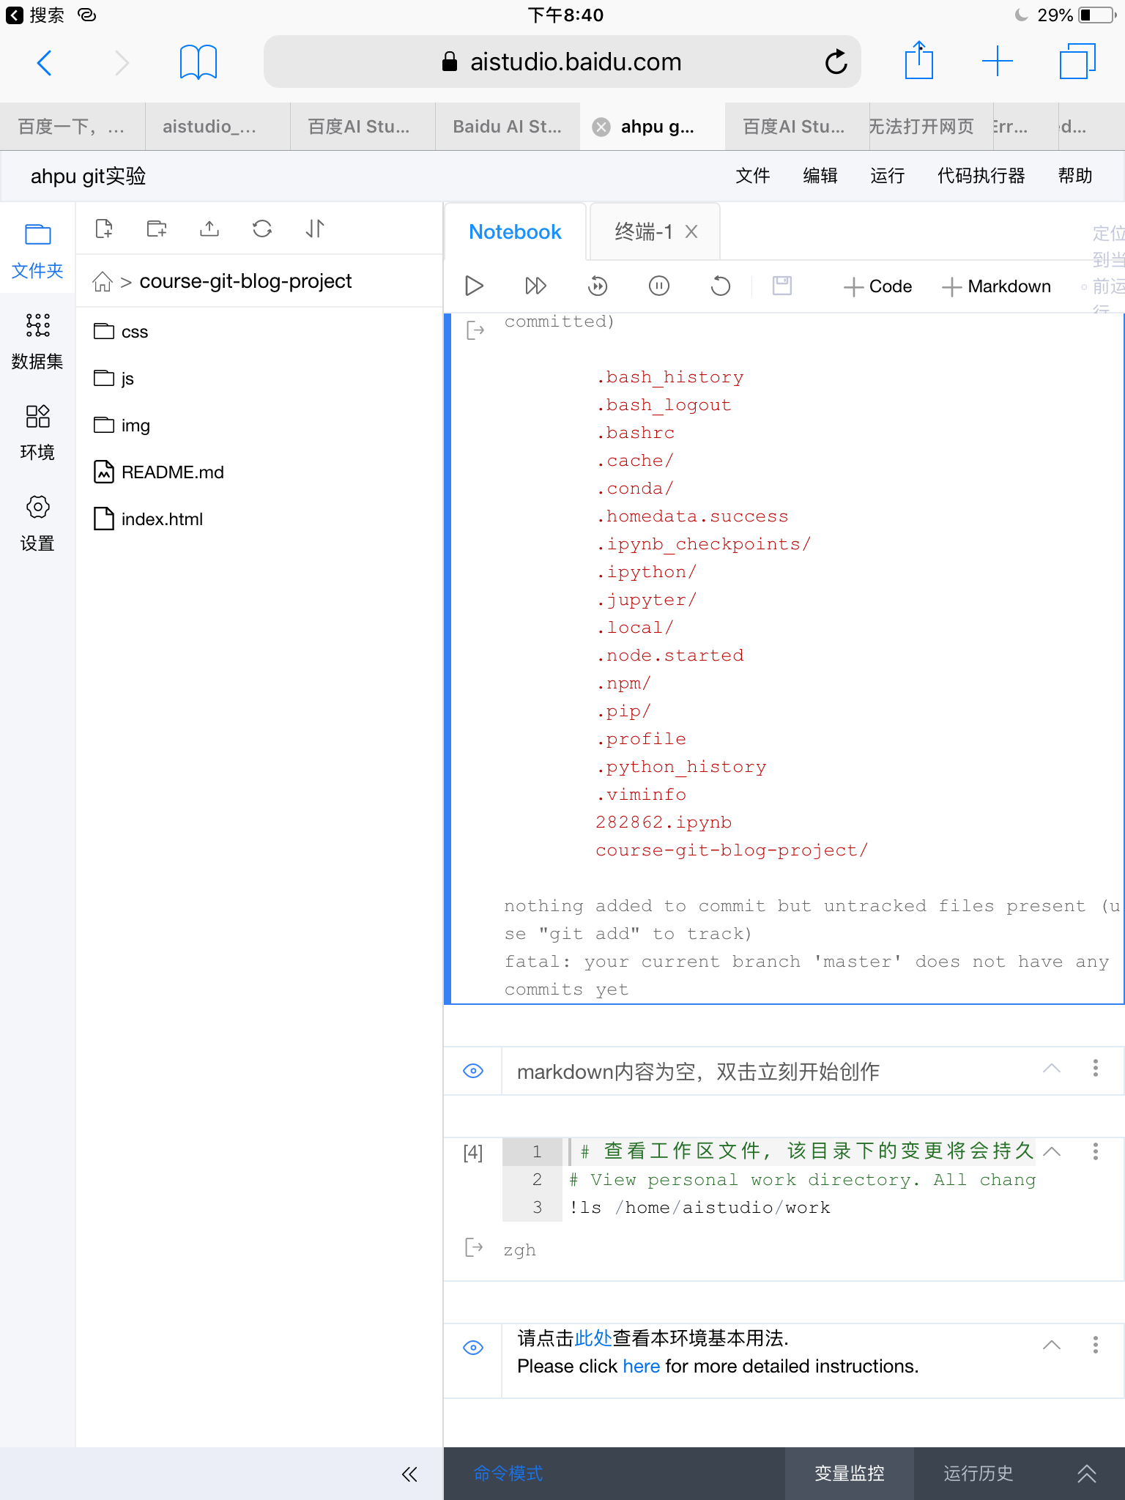Upload a file to the workspace
Viewport: 1125px width, 1500px height.
pyautogui.click(x=209, y=229)
